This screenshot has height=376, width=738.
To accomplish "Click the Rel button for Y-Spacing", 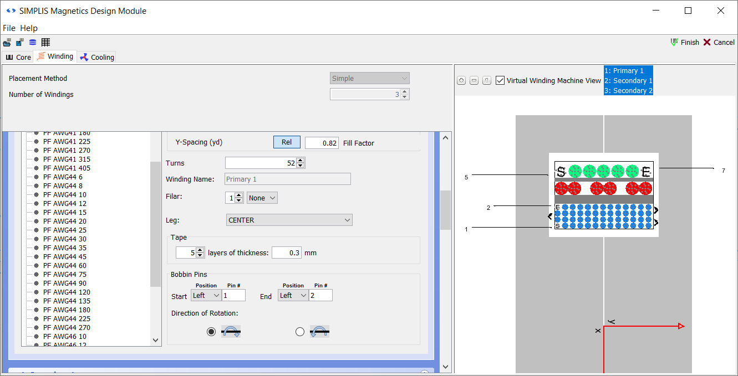I will [x=286, y=142].
